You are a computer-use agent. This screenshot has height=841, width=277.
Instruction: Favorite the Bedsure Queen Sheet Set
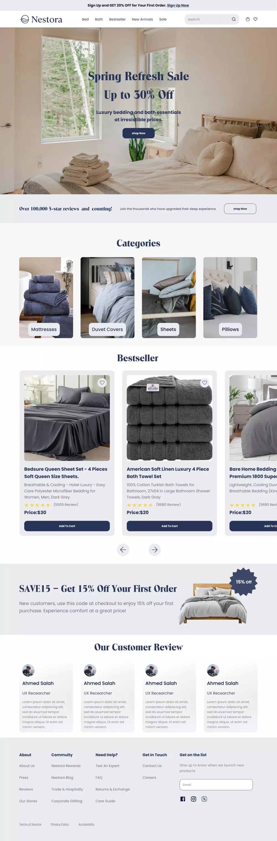[x=102, y=383]
